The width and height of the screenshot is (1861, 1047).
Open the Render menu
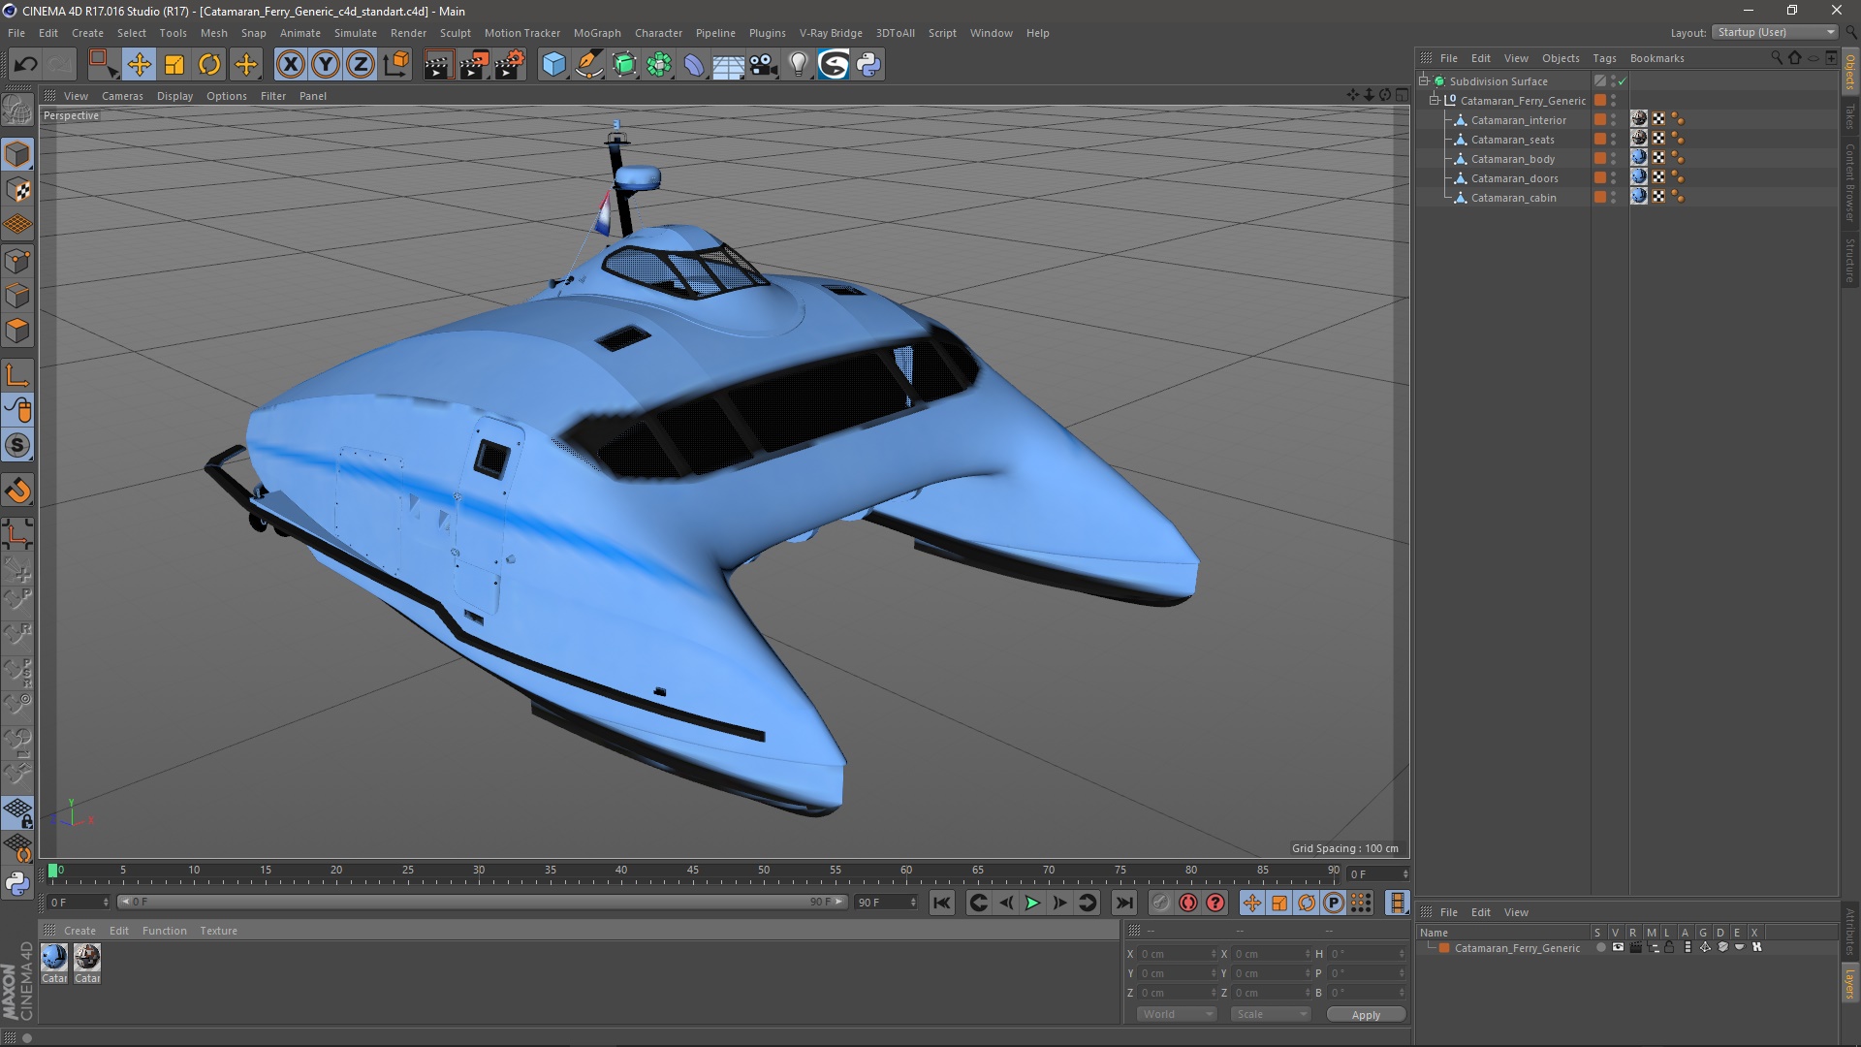point(408,33)
